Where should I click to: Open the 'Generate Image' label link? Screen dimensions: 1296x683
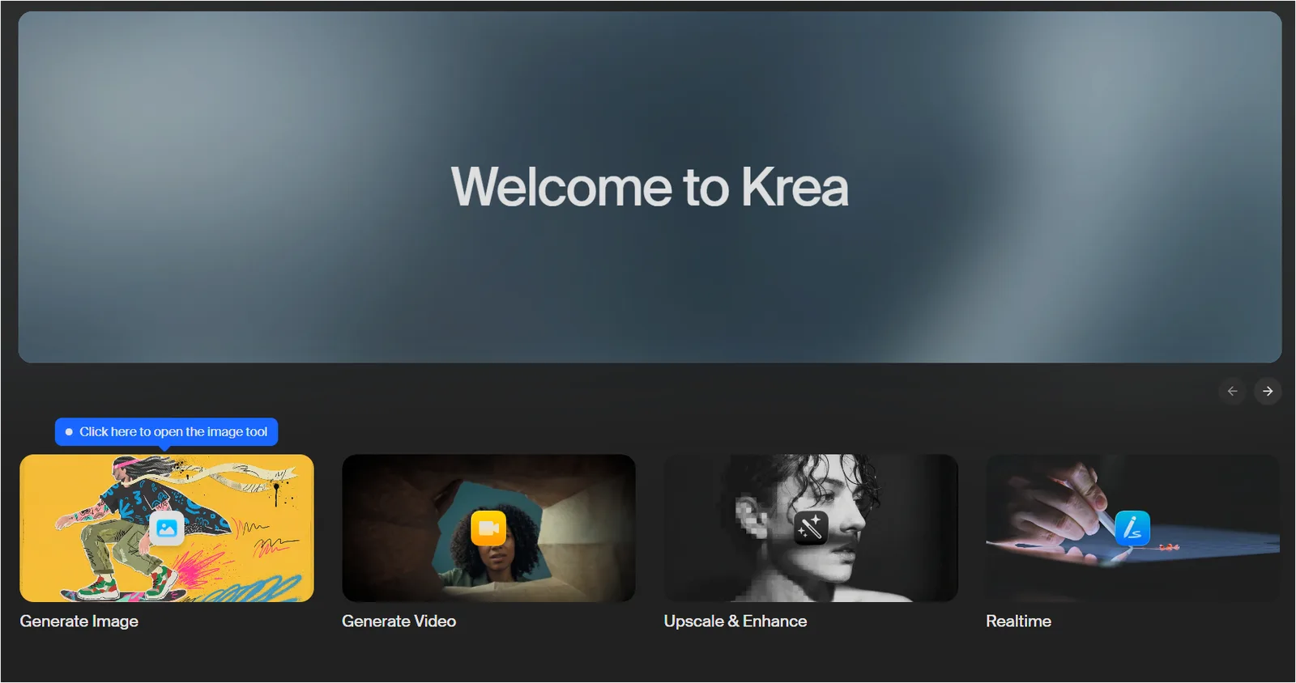coord(79,621)
